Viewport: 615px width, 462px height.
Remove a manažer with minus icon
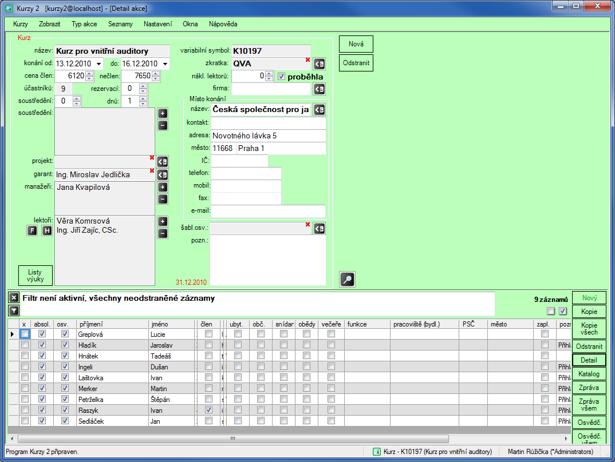coord(163,200)
